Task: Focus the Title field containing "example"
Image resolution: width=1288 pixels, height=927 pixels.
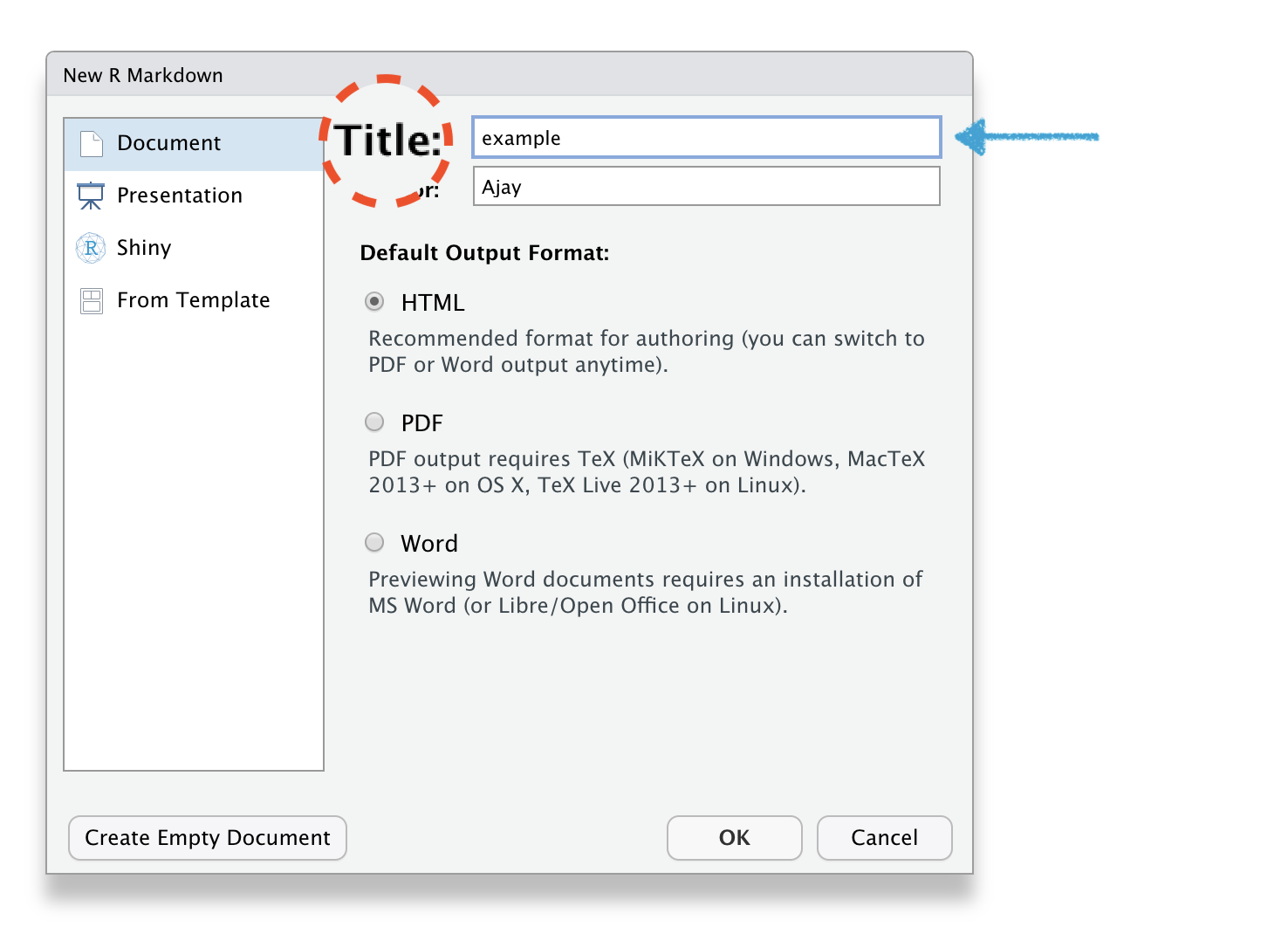Action: pos(705,138)
